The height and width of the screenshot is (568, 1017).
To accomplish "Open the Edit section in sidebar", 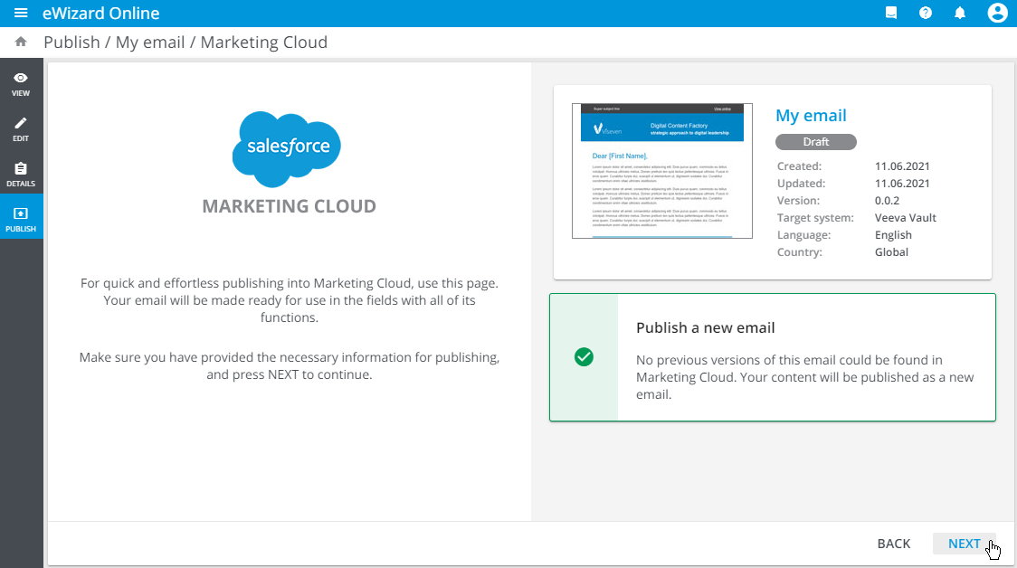I will point(21,129).
